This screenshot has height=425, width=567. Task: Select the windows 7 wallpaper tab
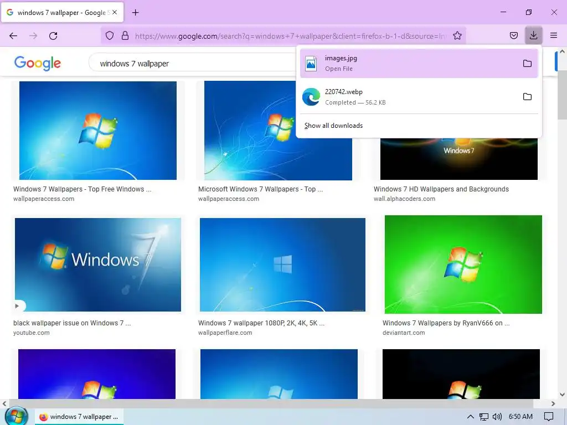63,12
